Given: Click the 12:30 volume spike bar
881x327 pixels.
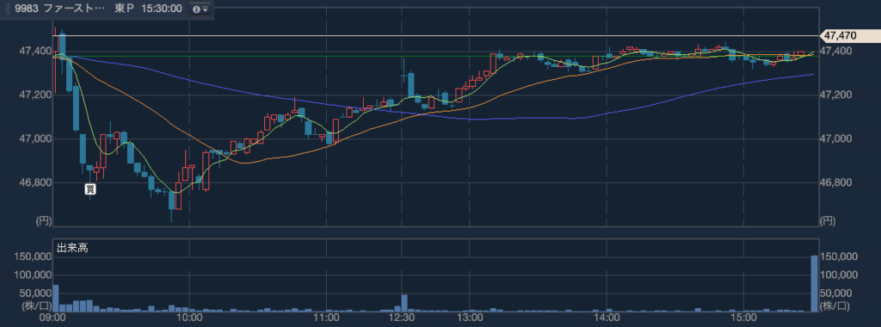Looking at the screenshot, I should point(404,303).
